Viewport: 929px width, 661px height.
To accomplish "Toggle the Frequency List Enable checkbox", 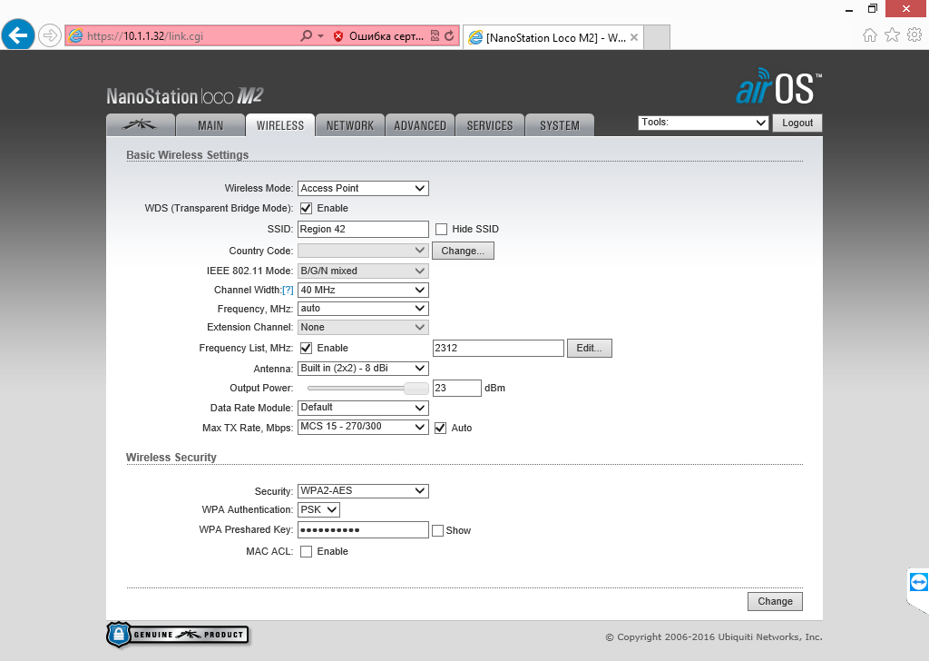I will tap(307, 348).
